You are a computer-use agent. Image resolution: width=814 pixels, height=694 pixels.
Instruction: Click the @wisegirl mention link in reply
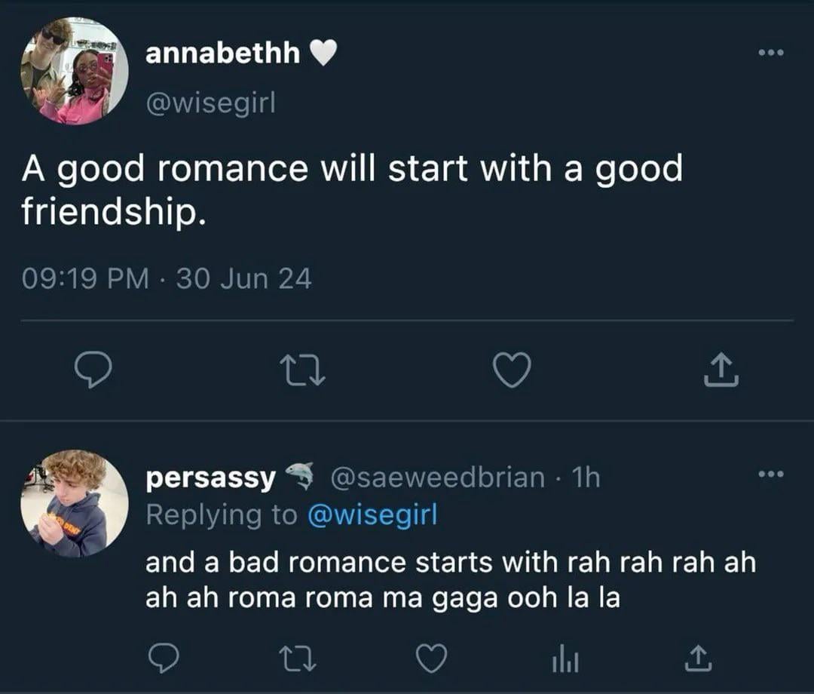coord(373,514)
